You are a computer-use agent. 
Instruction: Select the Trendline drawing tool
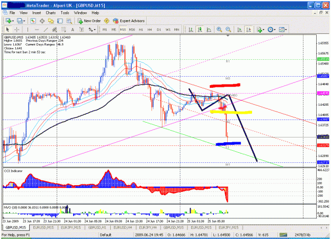click(46, 30)
